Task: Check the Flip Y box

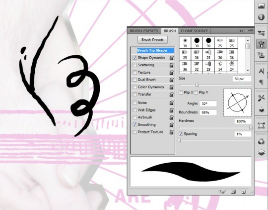Action: coord(196,93)
